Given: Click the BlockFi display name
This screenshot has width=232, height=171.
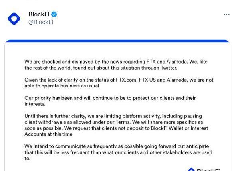Looking at the screenshot, I should tap(39, 14).
